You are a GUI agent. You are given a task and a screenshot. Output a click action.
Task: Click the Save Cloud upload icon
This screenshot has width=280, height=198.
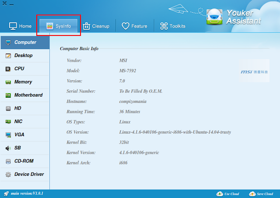click(252, 194)
